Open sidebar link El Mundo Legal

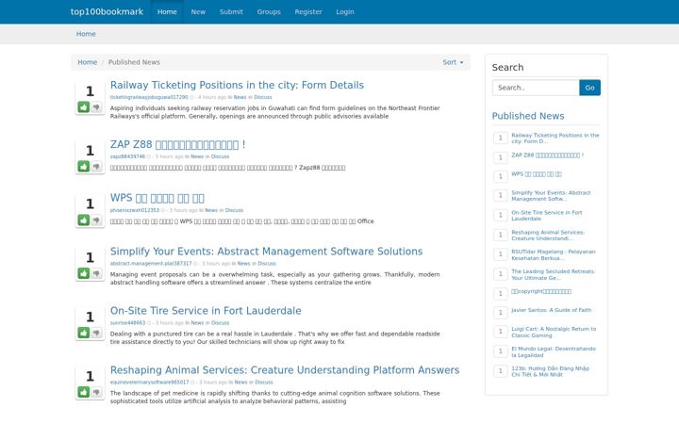pyautogui.click(x=554, y=351)
